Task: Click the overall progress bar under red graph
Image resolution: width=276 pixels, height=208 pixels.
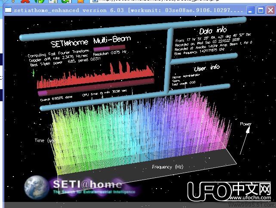Action: coord(96,87)
